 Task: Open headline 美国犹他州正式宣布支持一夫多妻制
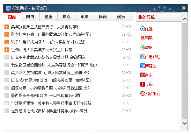point(45,27)
